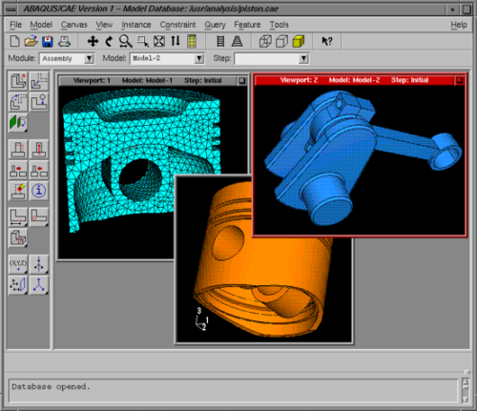Click the Create Datum Point XYZ tool
The width and height of the screenshot is (477, 411).
click(18, 264)
